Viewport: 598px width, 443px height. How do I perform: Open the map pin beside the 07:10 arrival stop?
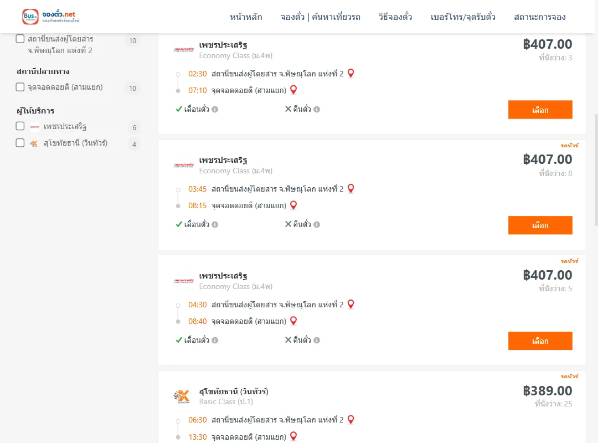click(x=293, y=90)
